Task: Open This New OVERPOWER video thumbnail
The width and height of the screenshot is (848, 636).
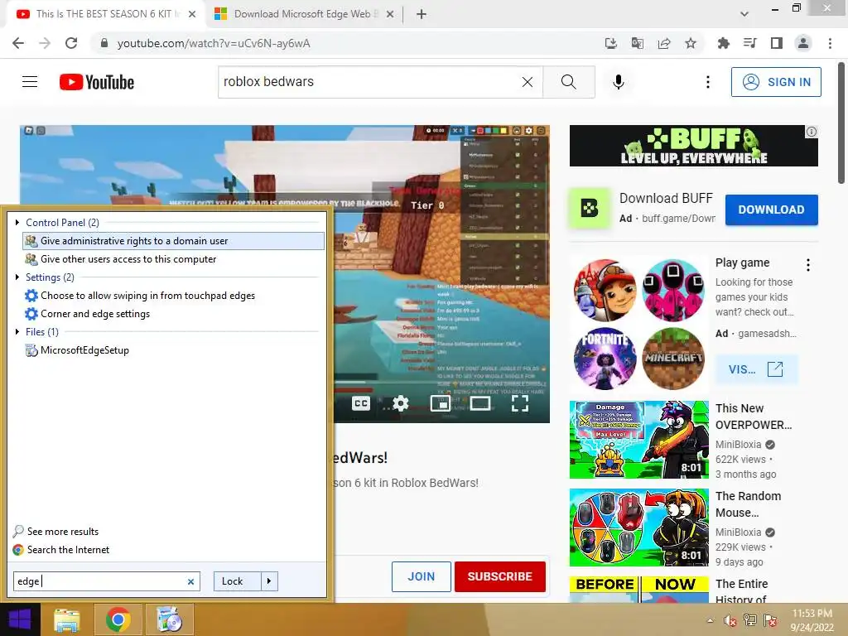Action: click(638, 440)
